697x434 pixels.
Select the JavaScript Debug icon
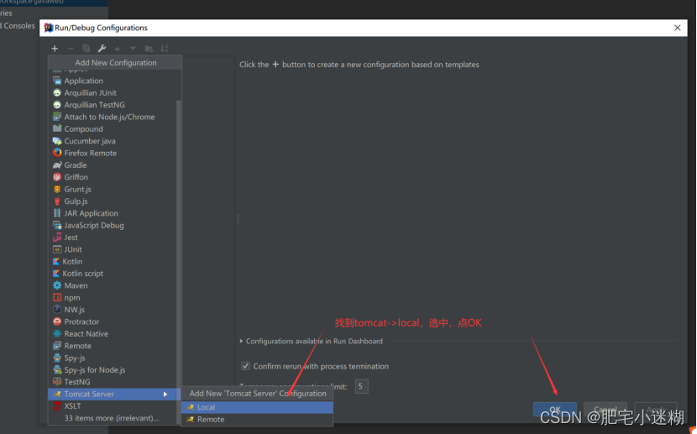(57, 225)
